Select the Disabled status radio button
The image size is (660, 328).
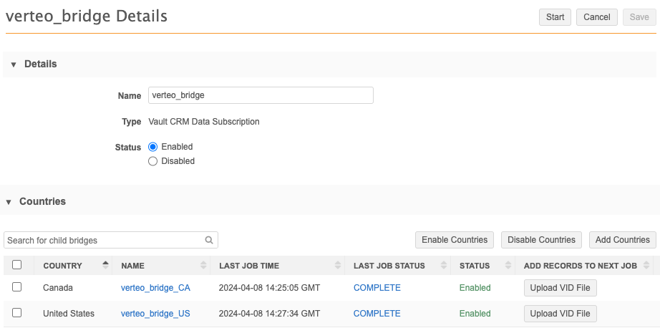click(x=152, y=161)
